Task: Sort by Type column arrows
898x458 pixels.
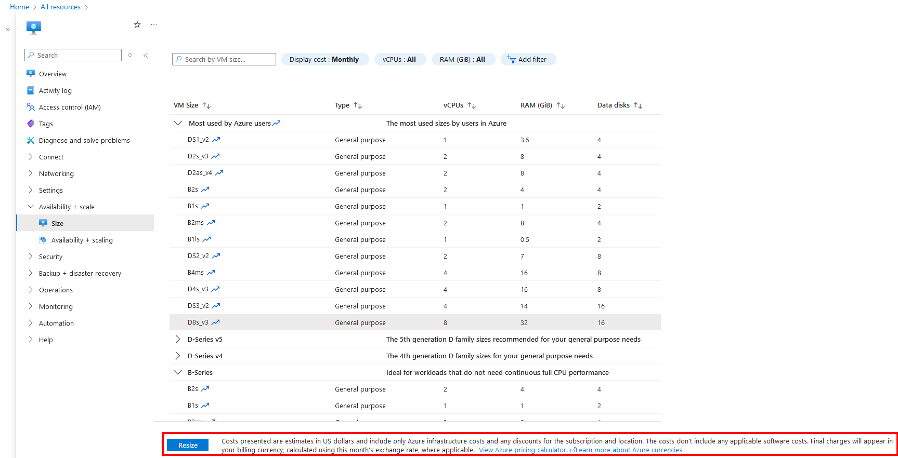Action: click(358, 105)
